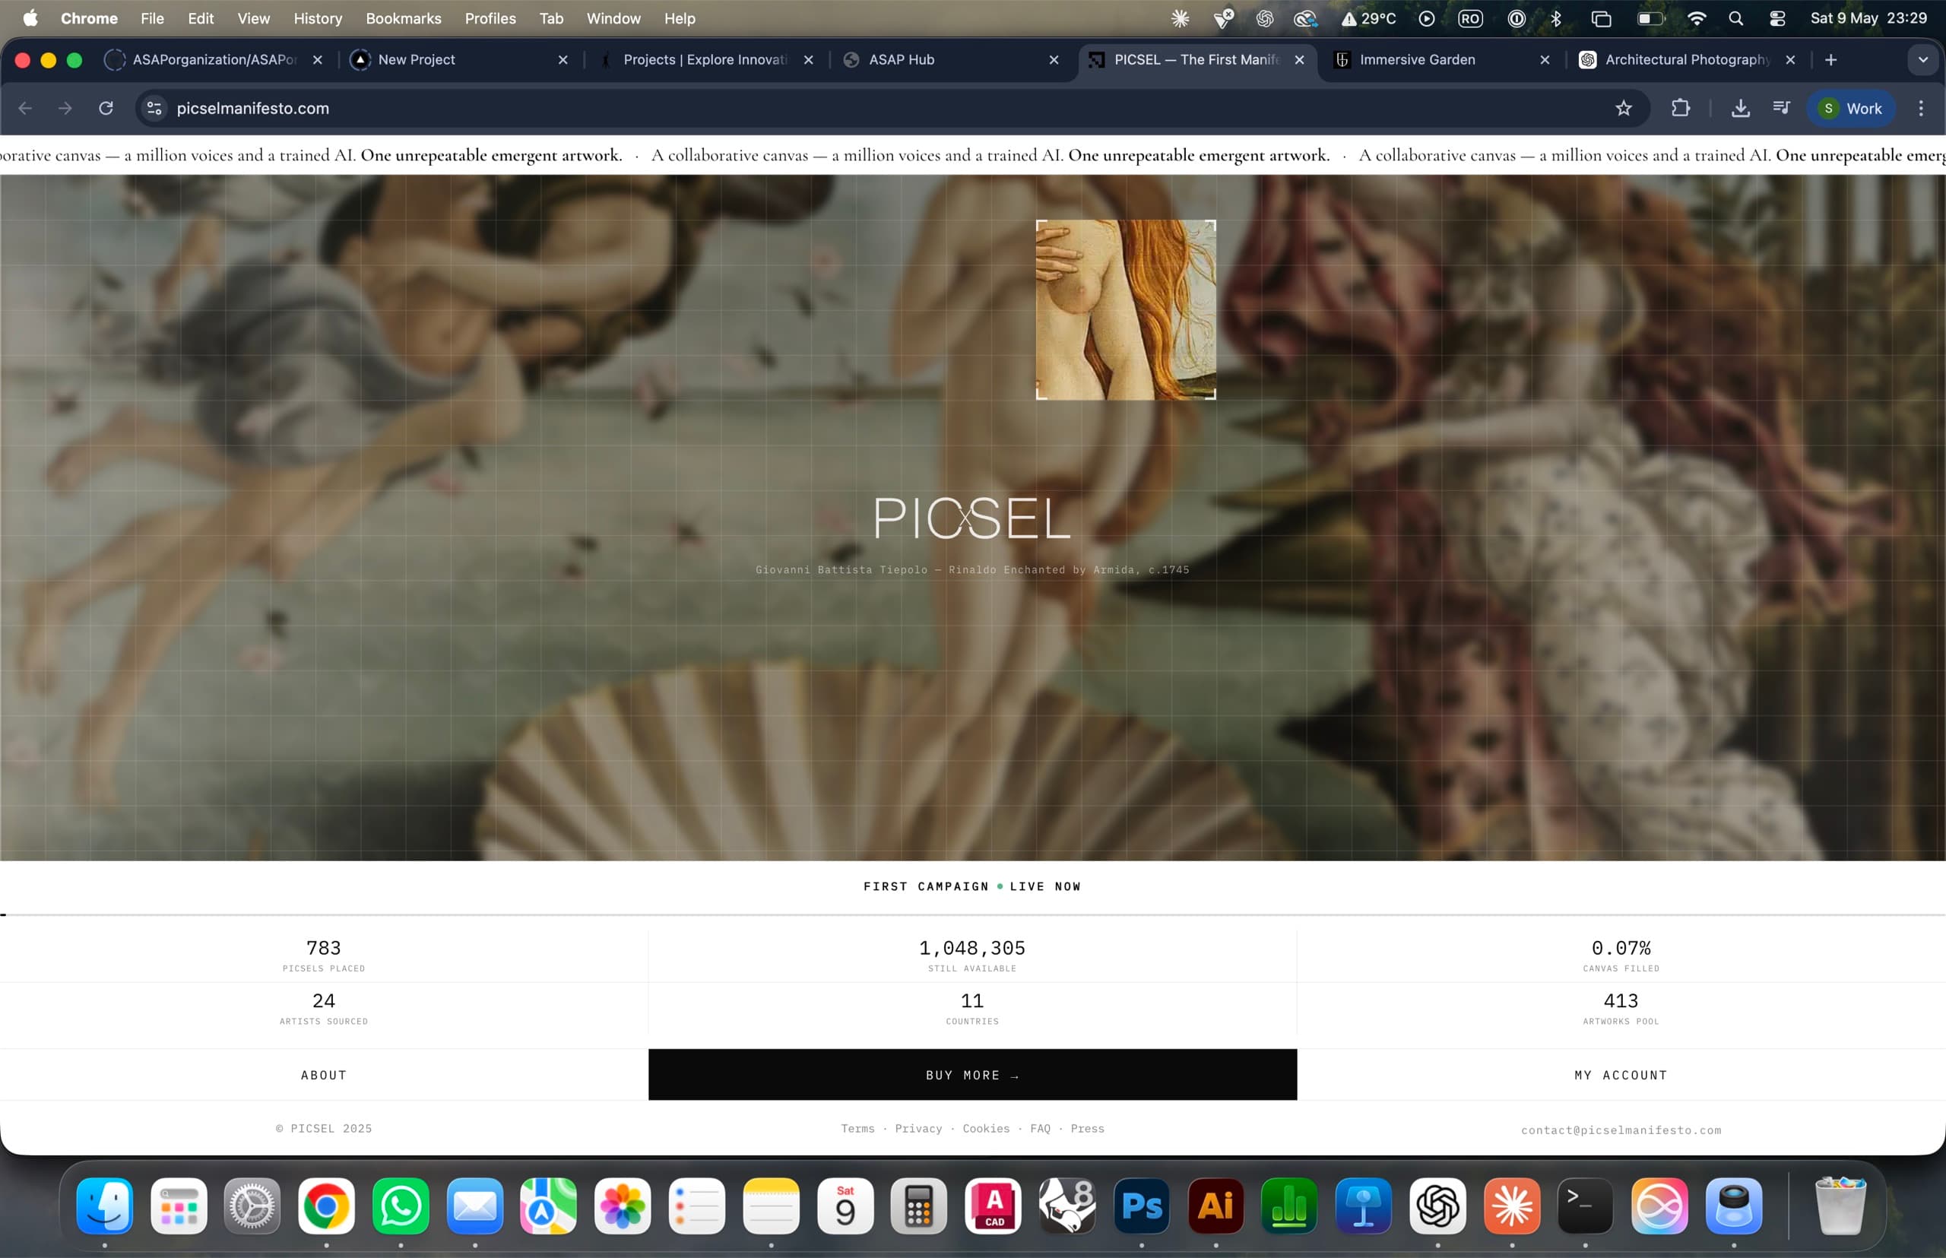Viewport: 1946px width, 1258px height.
Task: Open Spotlight search in menu bar
Action: pyautogui.click(x=1736, y=18)
